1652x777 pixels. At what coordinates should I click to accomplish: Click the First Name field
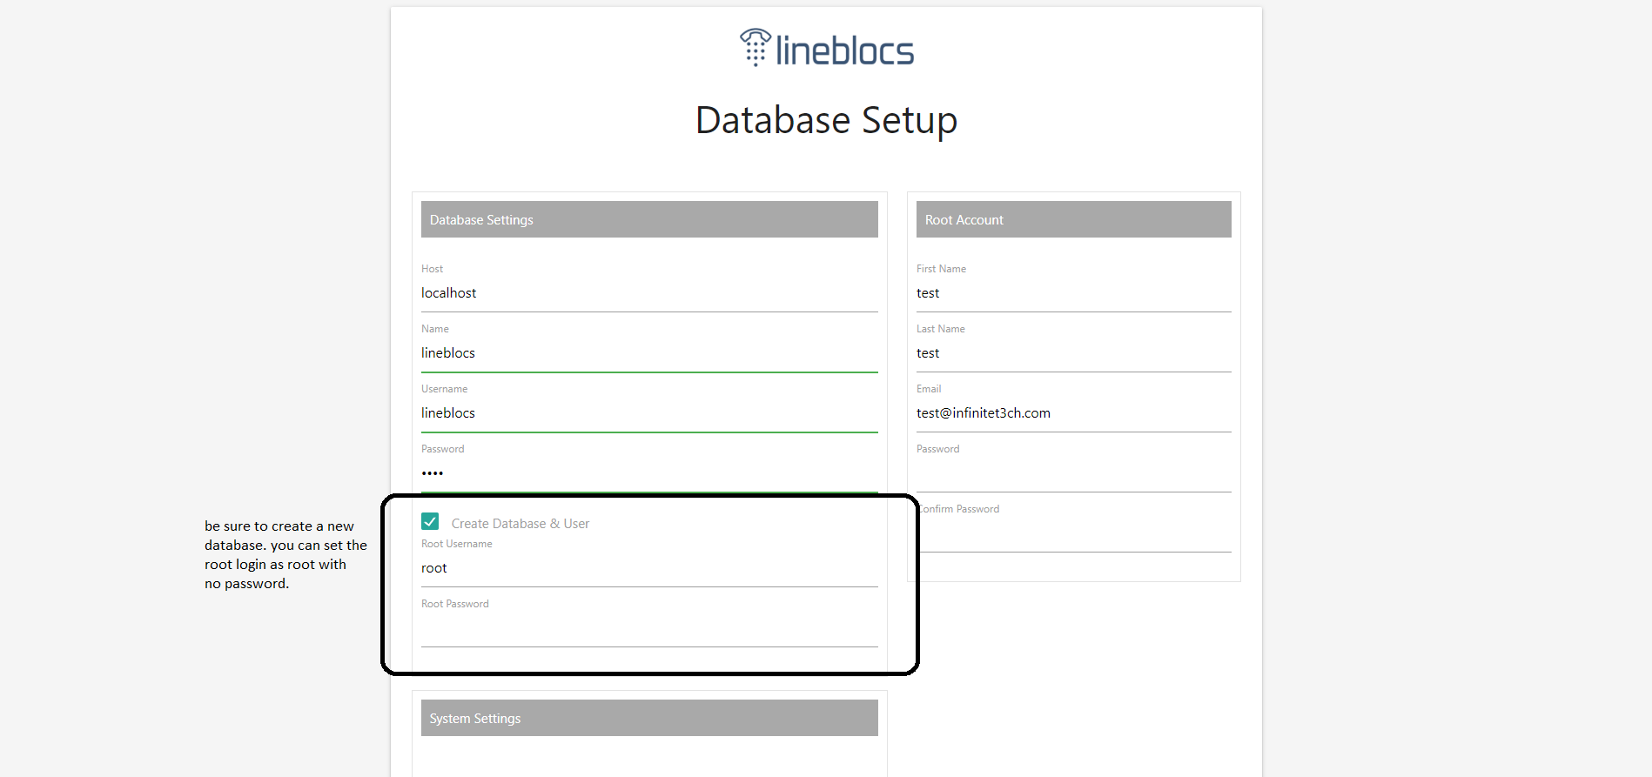click(1073, 293)
